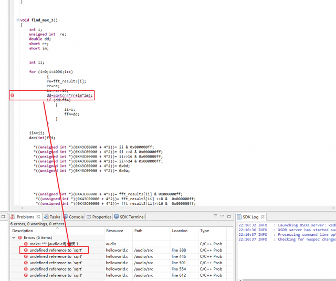Collapse the Errors (6 items) group
The width and height of the screenshot is (336, 281).
(x=14, y=237)
